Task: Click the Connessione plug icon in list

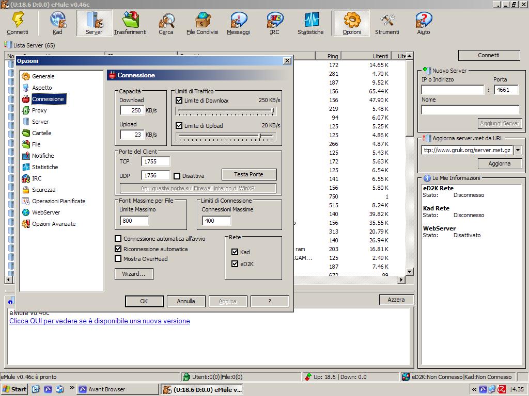Action: tap(26, 99)
